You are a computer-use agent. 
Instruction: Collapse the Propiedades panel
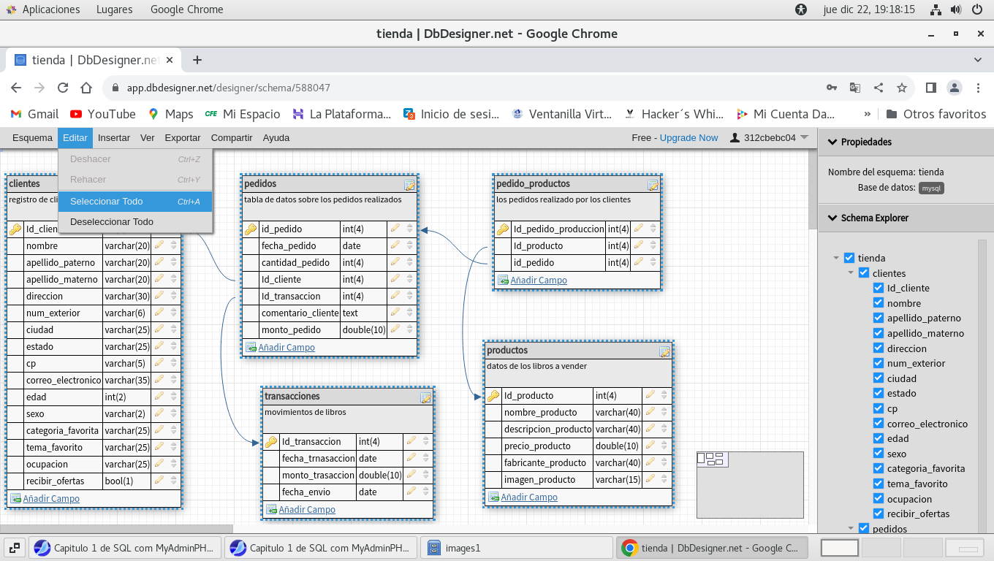coord(831,142)
